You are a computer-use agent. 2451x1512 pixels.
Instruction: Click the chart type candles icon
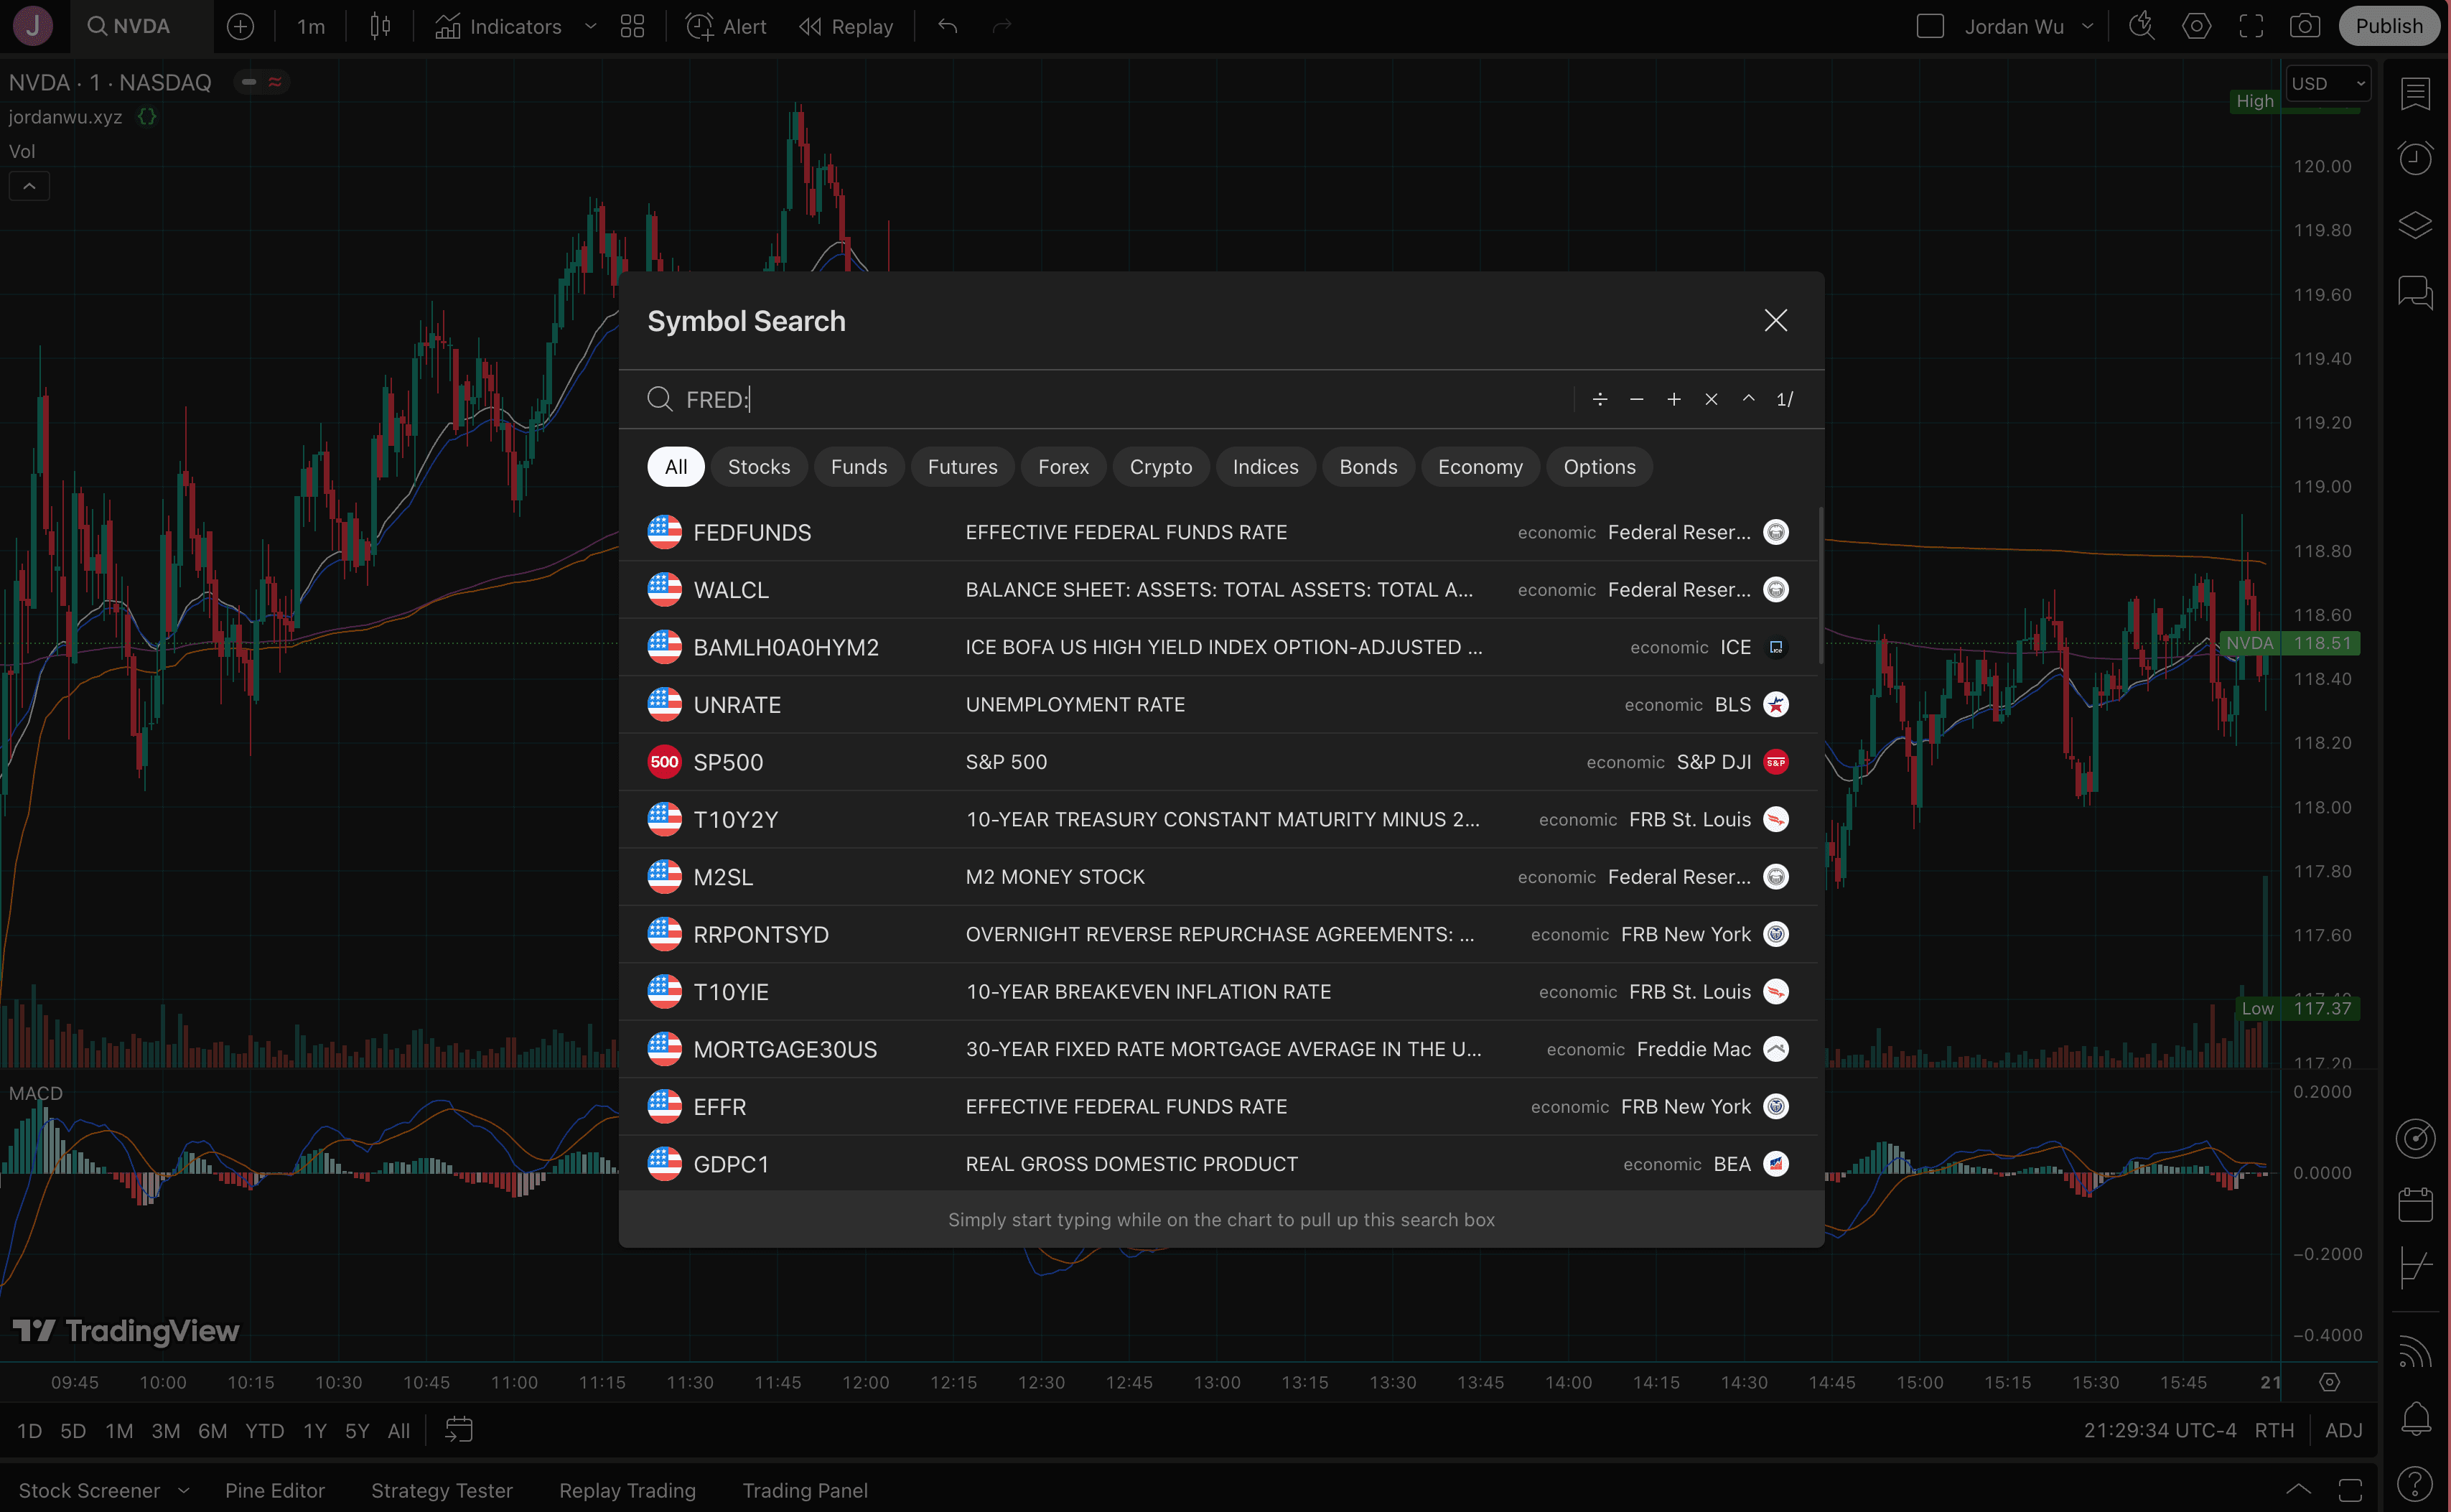tap(380, 27)
